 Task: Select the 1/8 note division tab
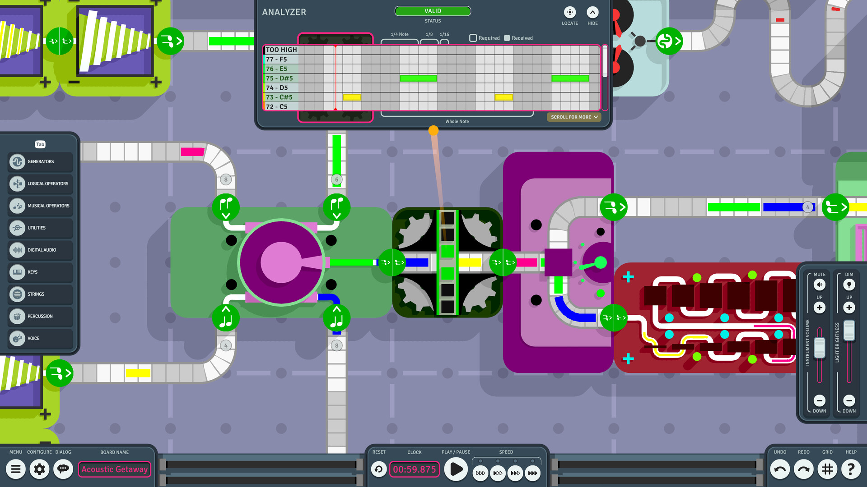[x=428, y=41]
